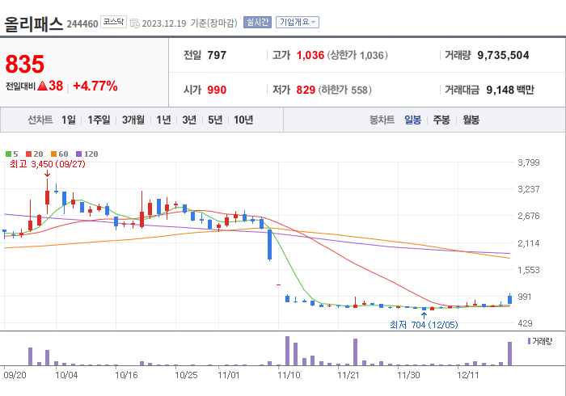Show the 3년 line chart
This screenshot has width=566, height=396.
[x=189, y=120]
